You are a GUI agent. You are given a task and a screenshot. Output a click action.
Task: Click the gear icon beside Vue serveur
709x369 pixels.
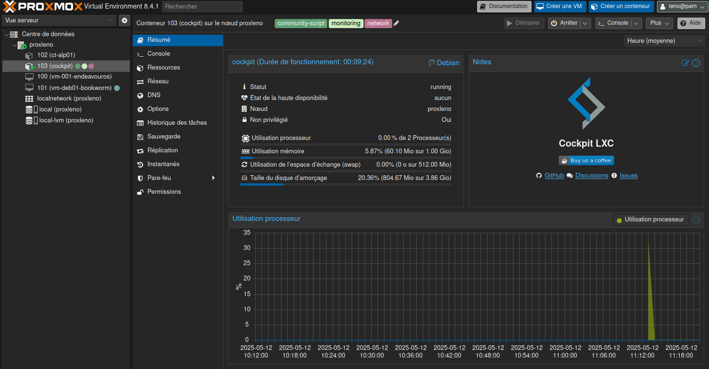pos(125,20)
